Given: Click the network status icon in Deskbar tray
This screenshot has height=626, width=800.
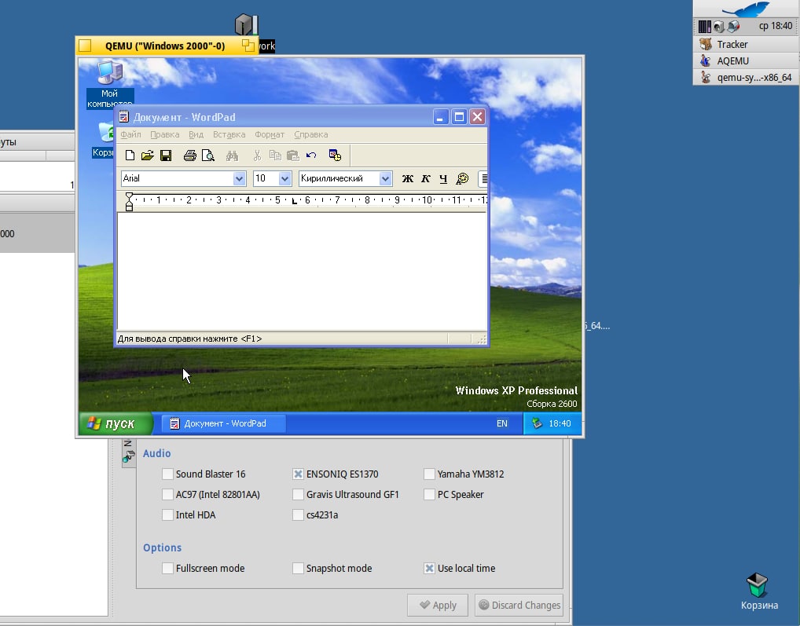Looking at the screenshot, I should pos(733,26).
